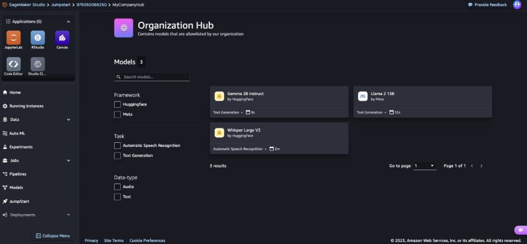527x244 pixels.
Task: Click the Applications grid icon
Action: tap(8, 22)
